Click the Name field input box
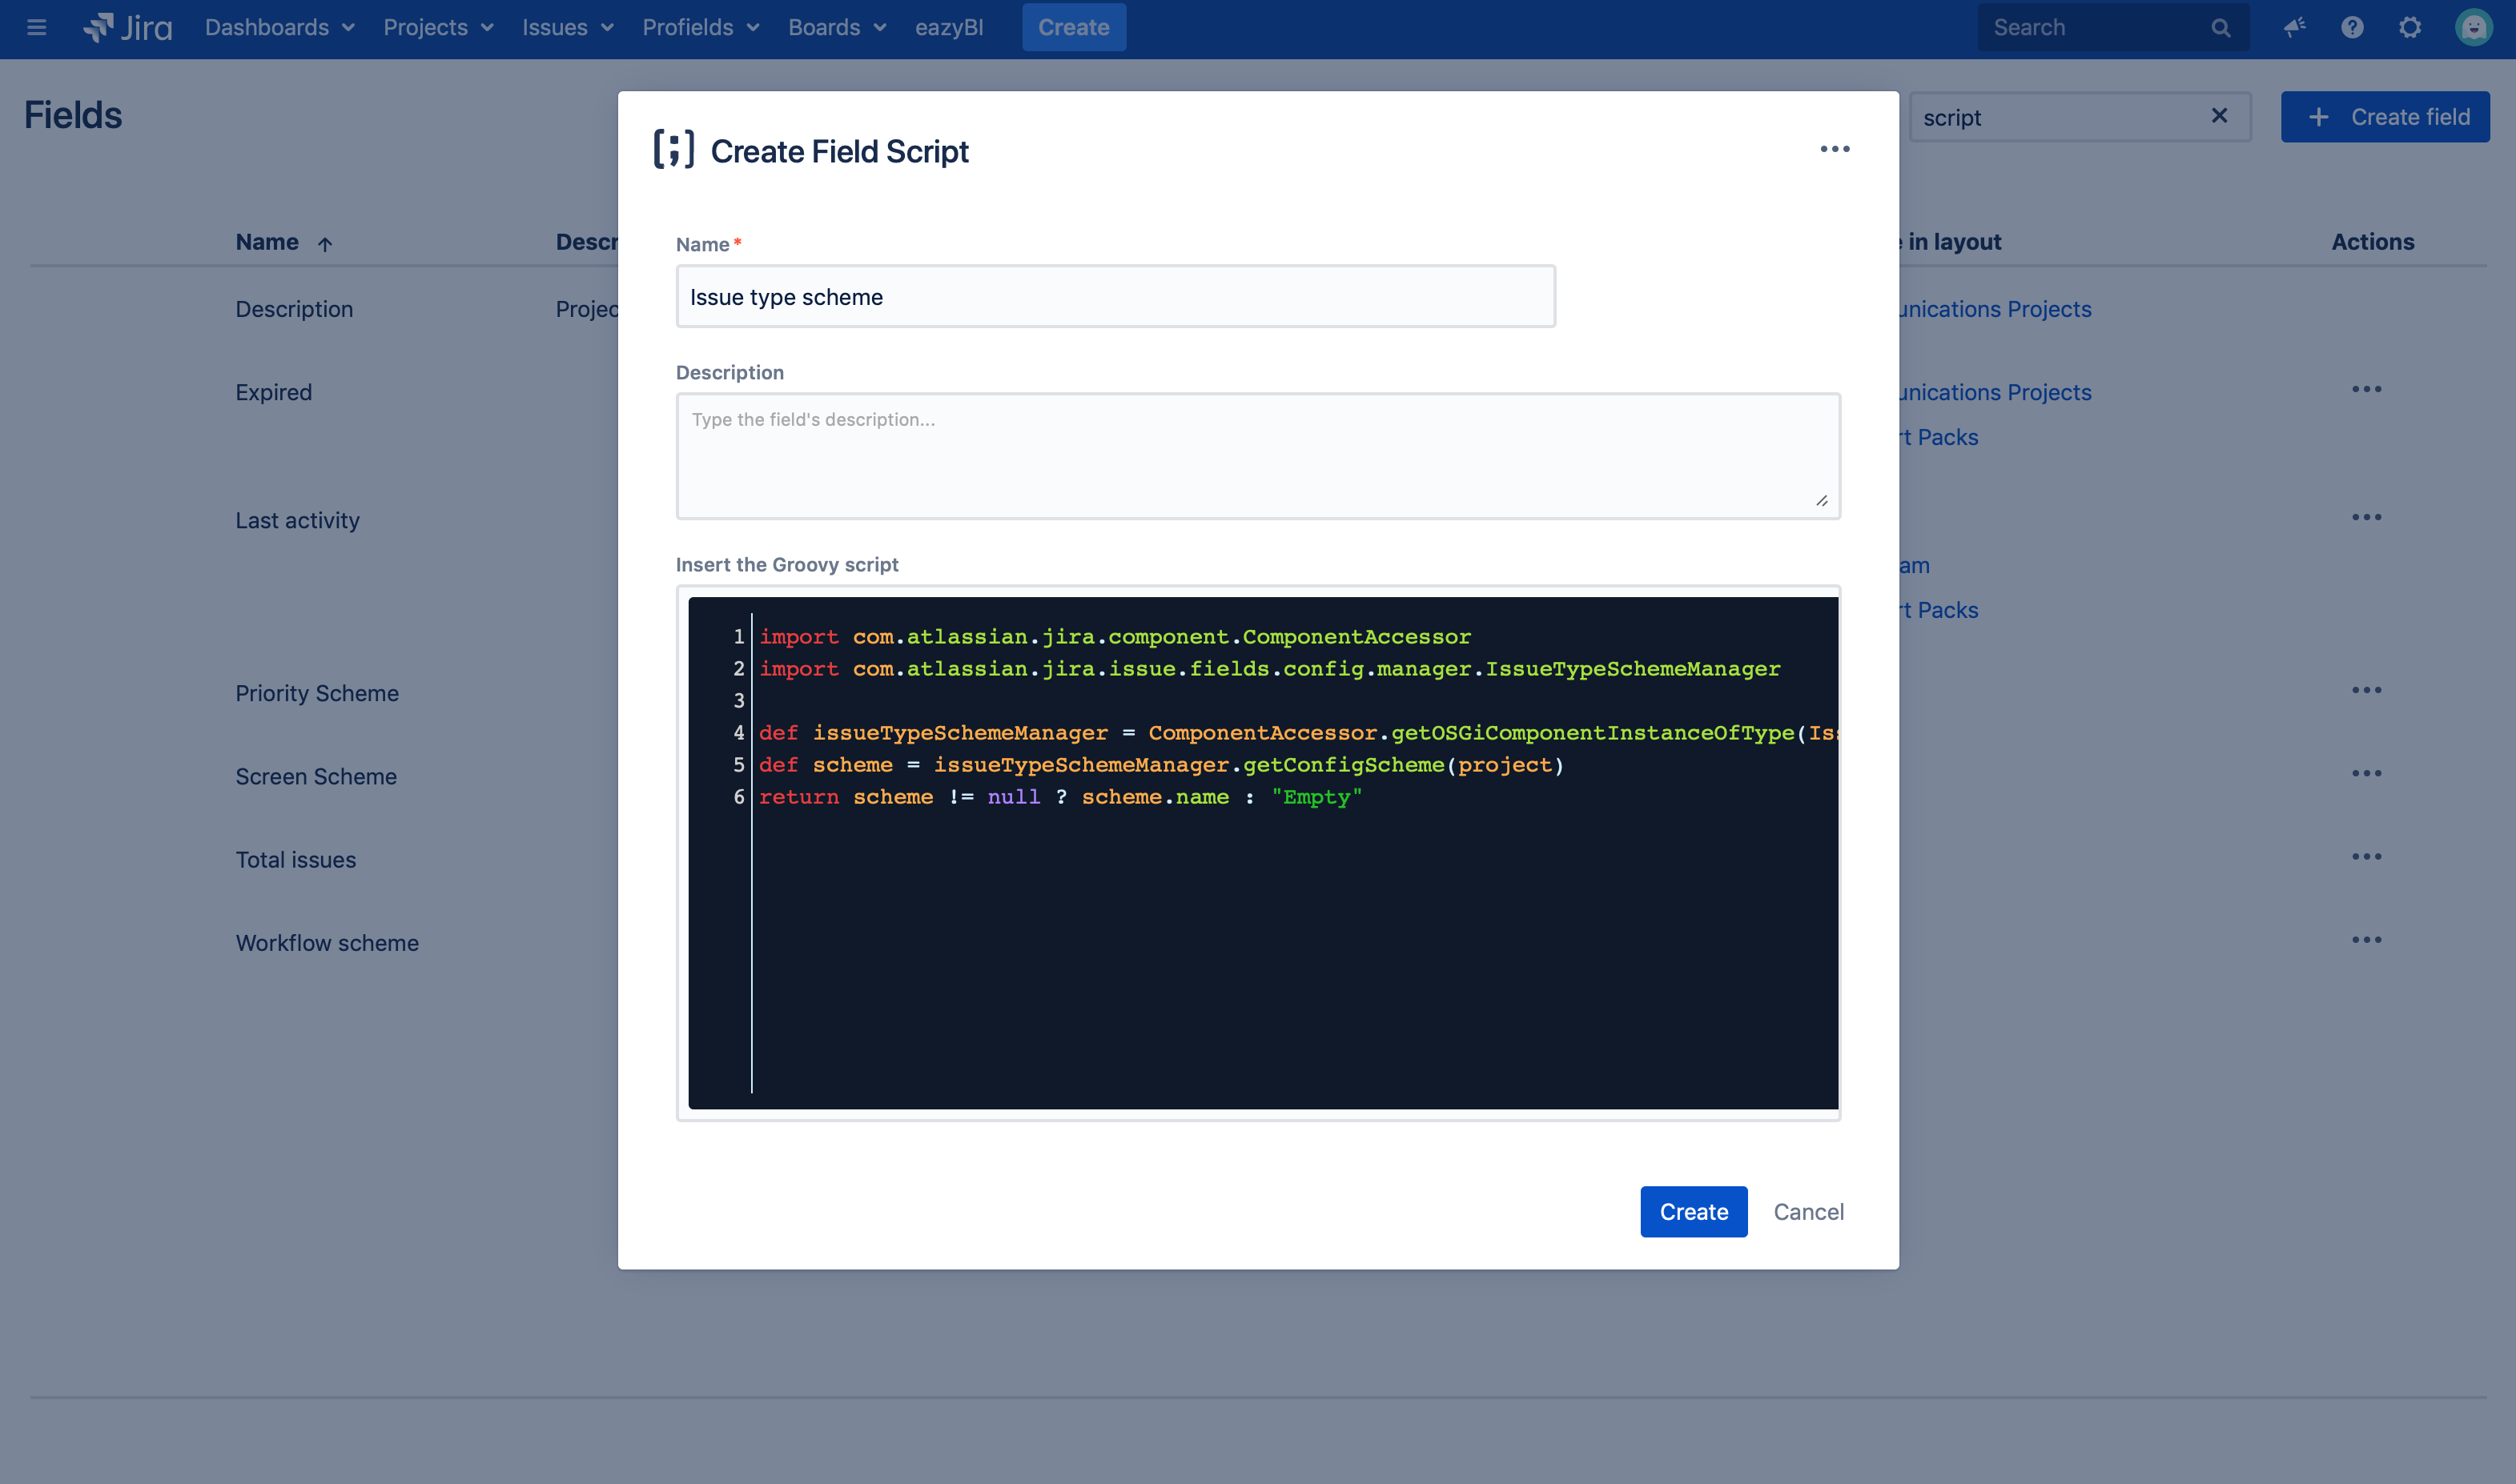 [1115, 295]
